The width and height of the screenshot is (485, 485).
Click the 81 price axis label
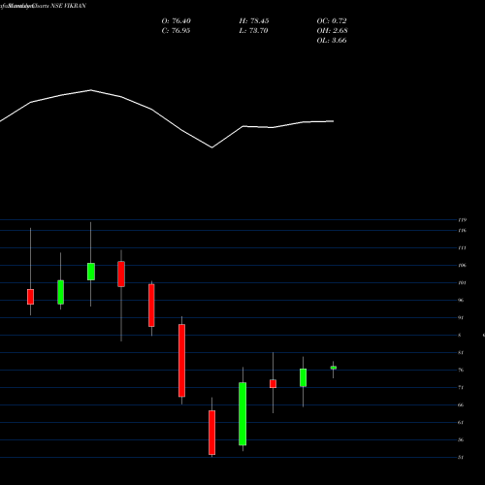coord(461,353)
